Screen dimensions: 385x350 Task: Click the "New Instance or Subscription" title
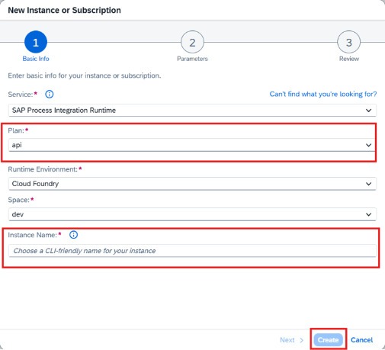coord(64,11)
